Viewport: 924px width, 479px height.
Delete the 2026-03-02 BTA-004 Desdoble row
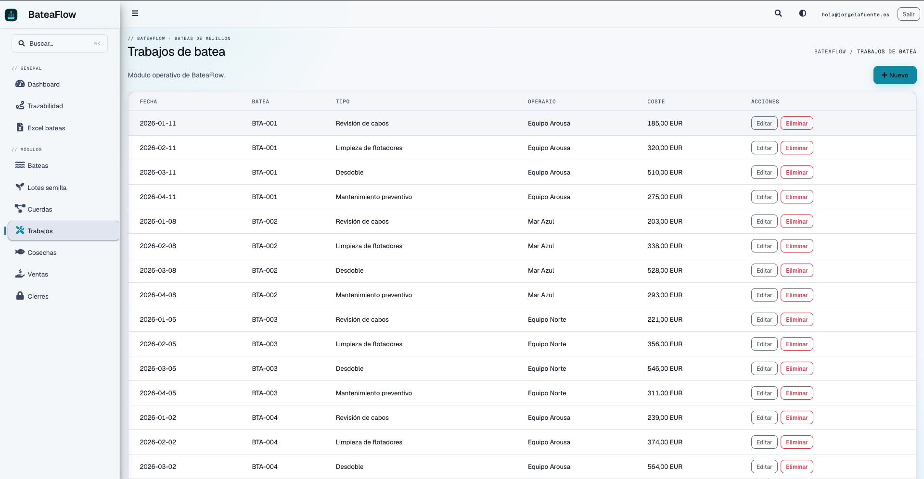coord(796,466)
